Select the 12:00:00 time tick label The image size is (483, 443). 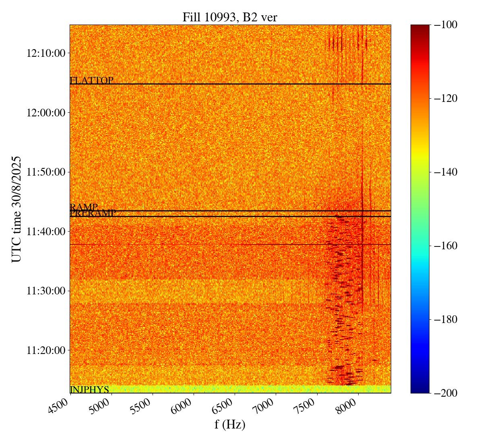(x=45, y=112)
